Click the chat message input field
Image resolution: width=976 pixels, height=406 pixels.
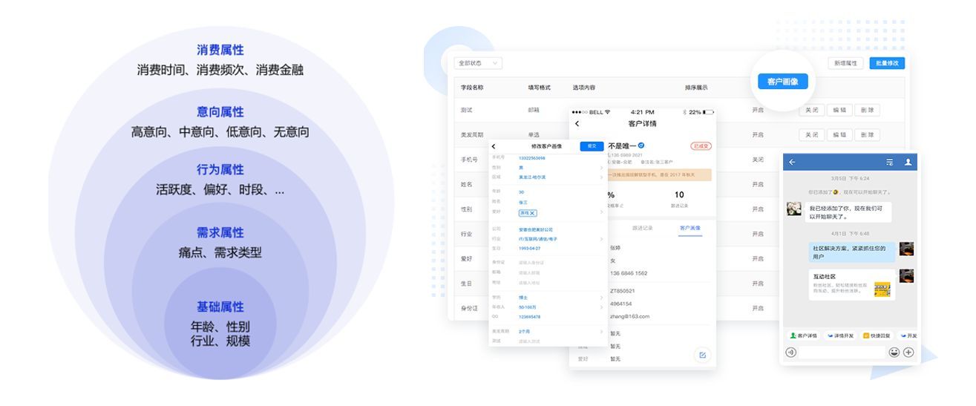(842, 352)
